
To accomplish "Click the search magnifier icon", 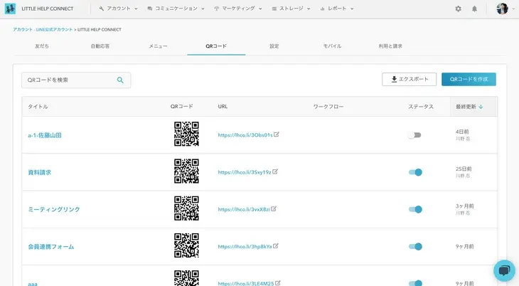I will pos(120,80).
